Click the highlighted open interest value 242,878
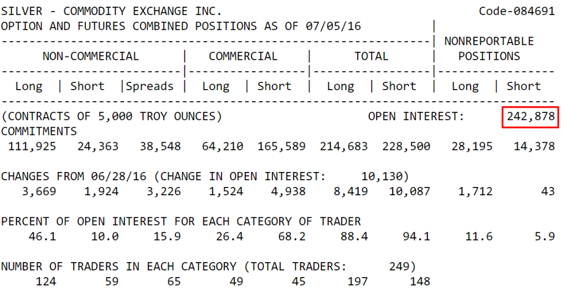The image size is (567, 297). pos(530,117)
